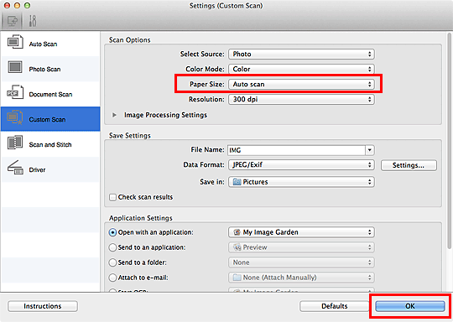This screenshot has height=322, width=453.
Task: Select Auto Scan in the sidebar
Action: tap(50, 44)
